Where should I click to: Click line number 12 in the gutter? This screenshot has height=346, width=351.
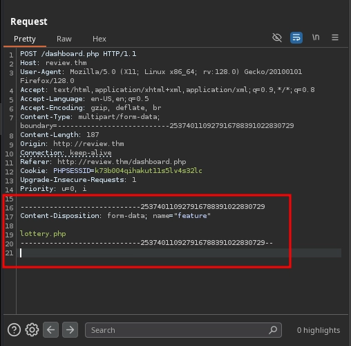[x=9, y=172]
